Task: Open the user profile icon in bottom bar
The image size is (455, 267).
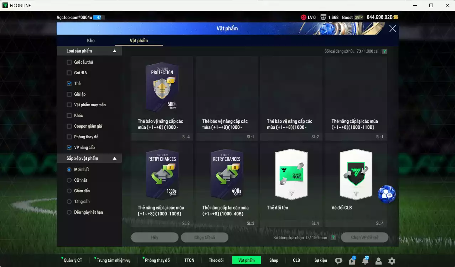Action: (x=378, y=261)
